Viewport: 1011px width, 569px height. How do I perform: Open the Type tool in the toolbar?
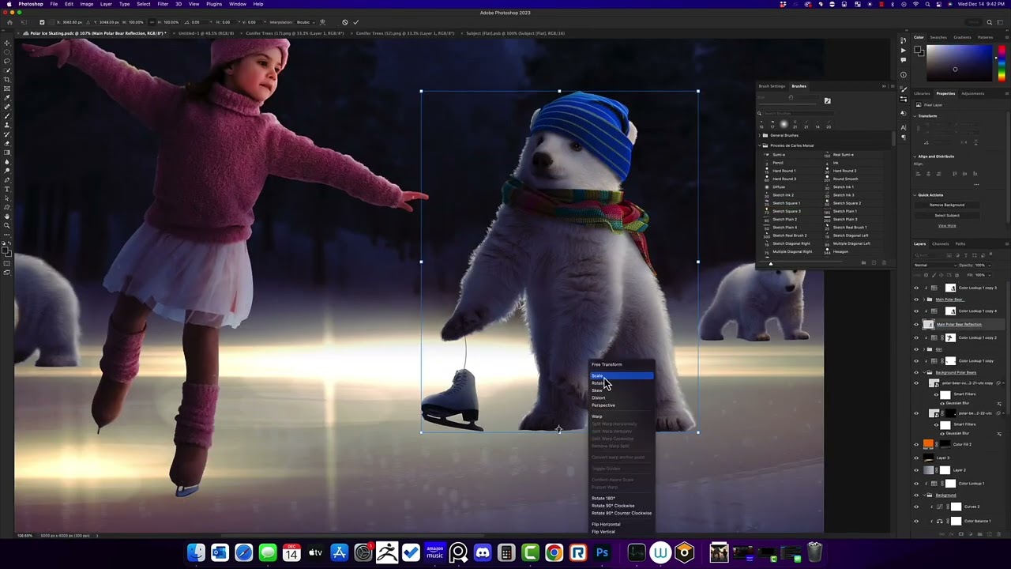click(7, 189)
